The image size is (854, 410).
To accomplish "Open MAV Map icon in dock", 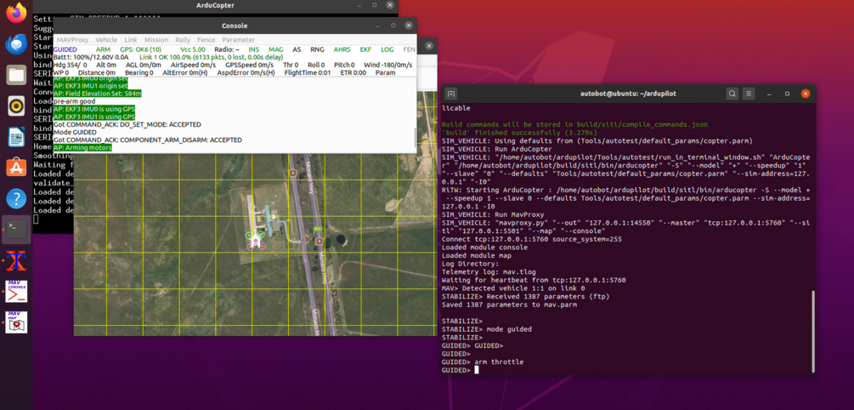I will click(16, 322).
